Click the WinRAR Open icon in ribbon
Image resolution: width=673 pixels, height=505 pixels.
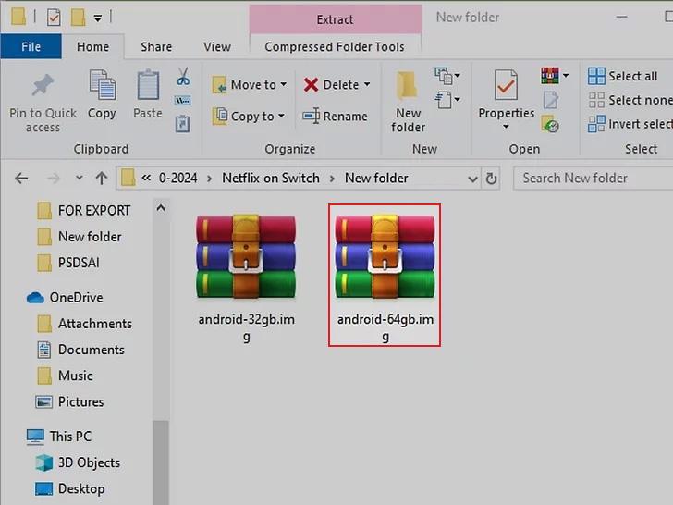550,76
